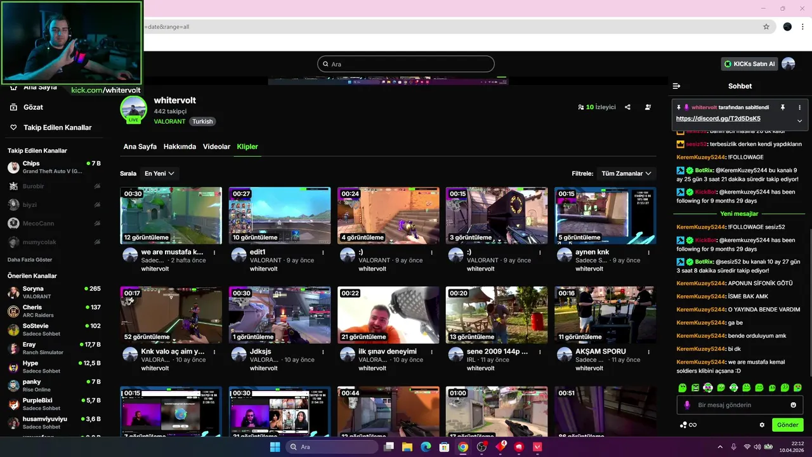Click KeremKuzey5244 username on !FOLLOWAGE sesiz52 message
The height and width of the screenshot is (457, 812).
click(x=700, y=227)
